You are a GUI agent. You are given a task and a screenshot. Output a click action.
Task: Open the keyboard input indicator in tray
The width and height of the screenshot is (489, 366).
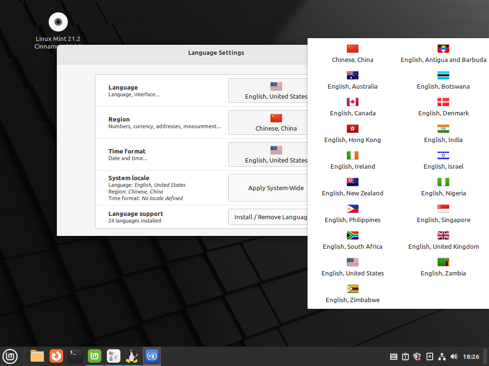click(x=393, y=356)
